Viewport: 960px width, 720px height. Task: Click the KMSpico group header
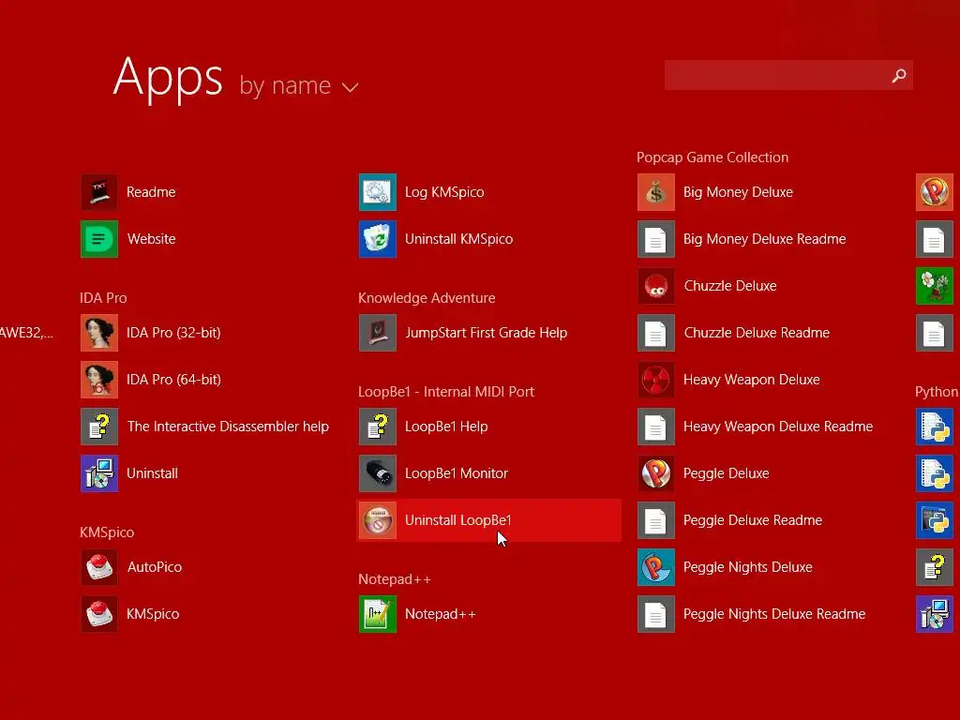107,532
